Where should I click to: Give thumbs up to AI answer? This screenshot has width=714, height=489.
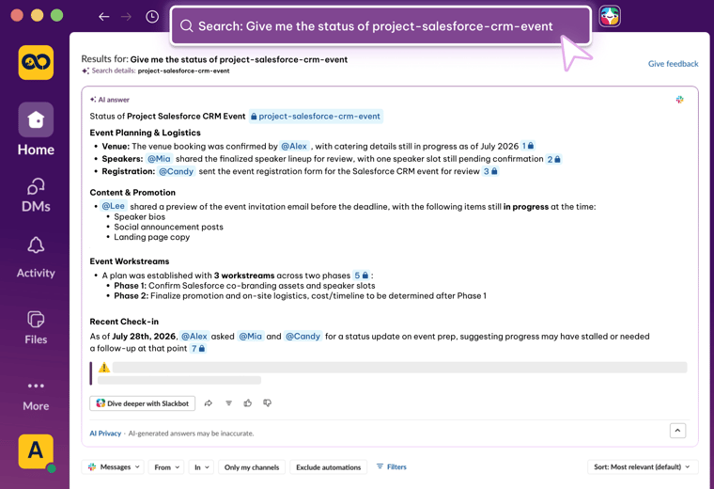[248, 402]
